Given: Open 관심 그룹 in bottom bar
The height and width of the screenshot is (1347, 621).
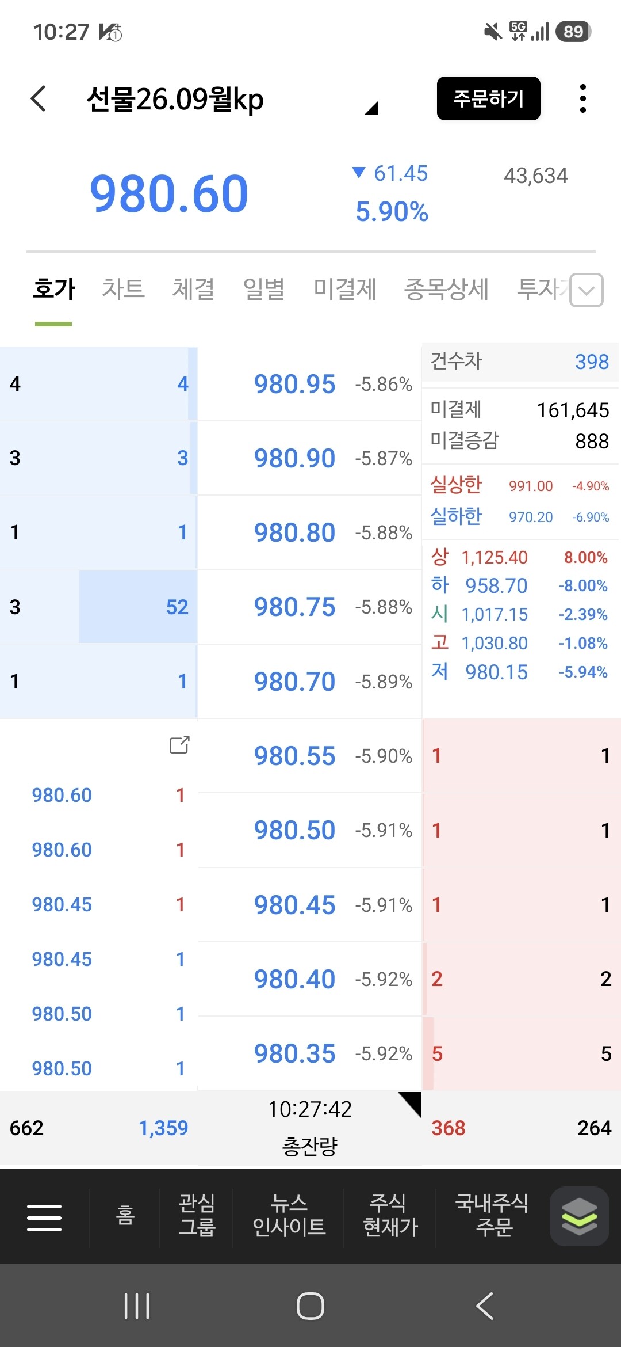Looking at the screenshot, I should coord(197,1215).
